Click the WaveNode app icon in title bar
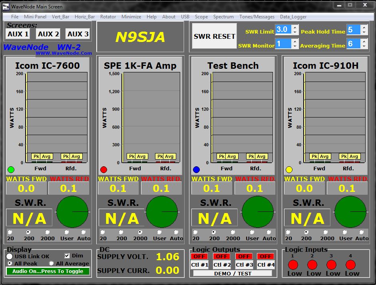 [x=6, y=6]
